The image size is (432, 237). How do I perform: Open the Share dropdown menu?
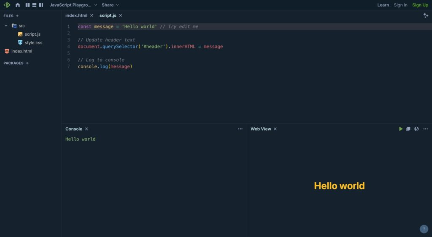coord(110,5)
